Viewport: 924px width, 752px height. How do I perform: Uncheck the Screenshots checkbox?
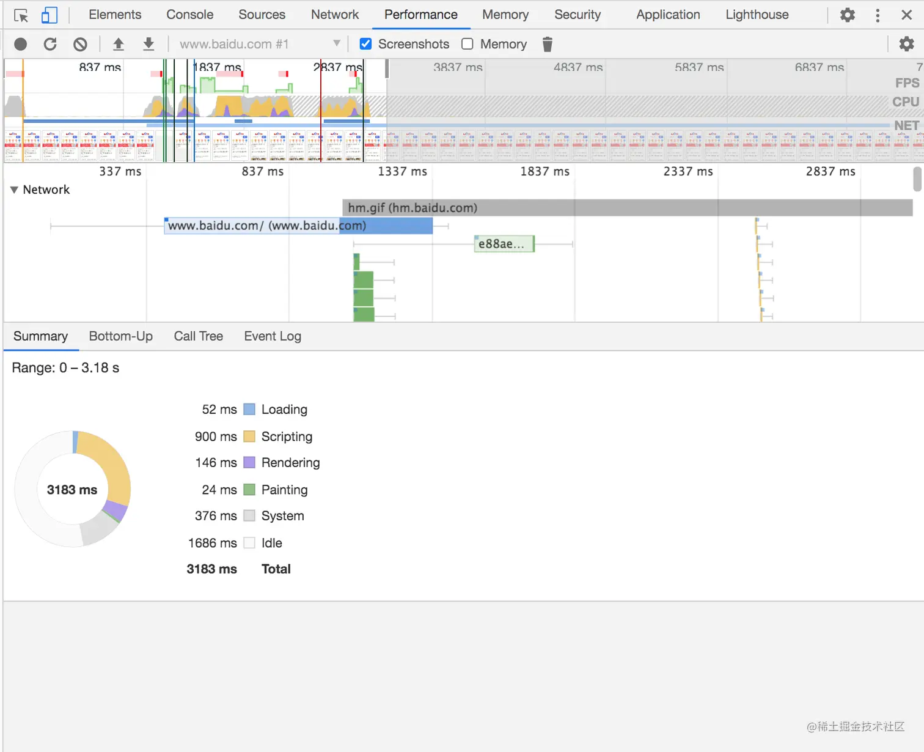click(365, 44)
